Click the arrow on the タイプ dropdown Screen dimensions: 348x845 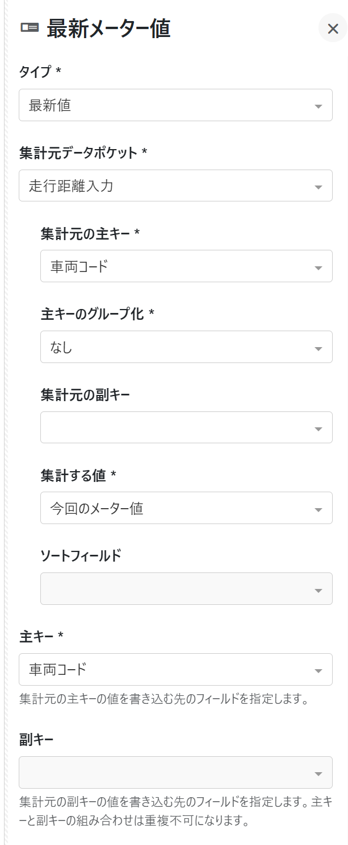318,106
